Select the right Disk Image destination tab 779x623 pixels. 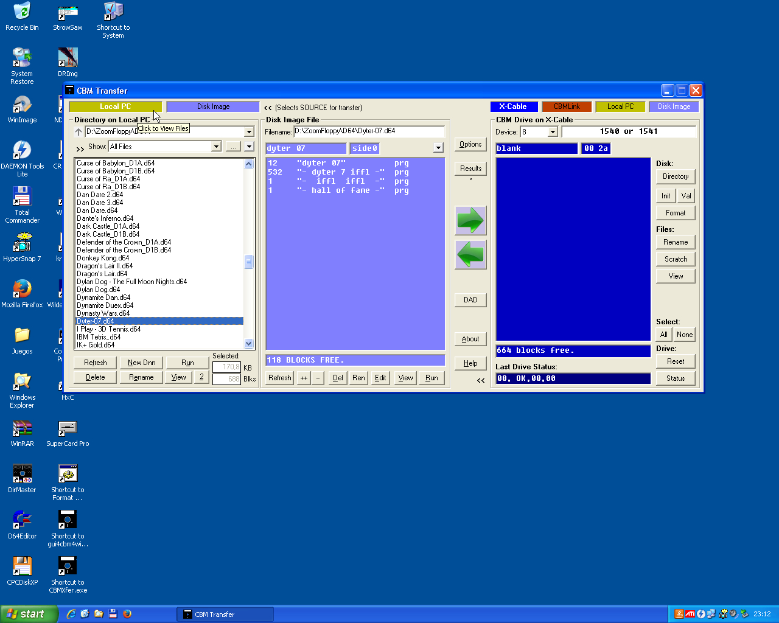click(674, 106)
